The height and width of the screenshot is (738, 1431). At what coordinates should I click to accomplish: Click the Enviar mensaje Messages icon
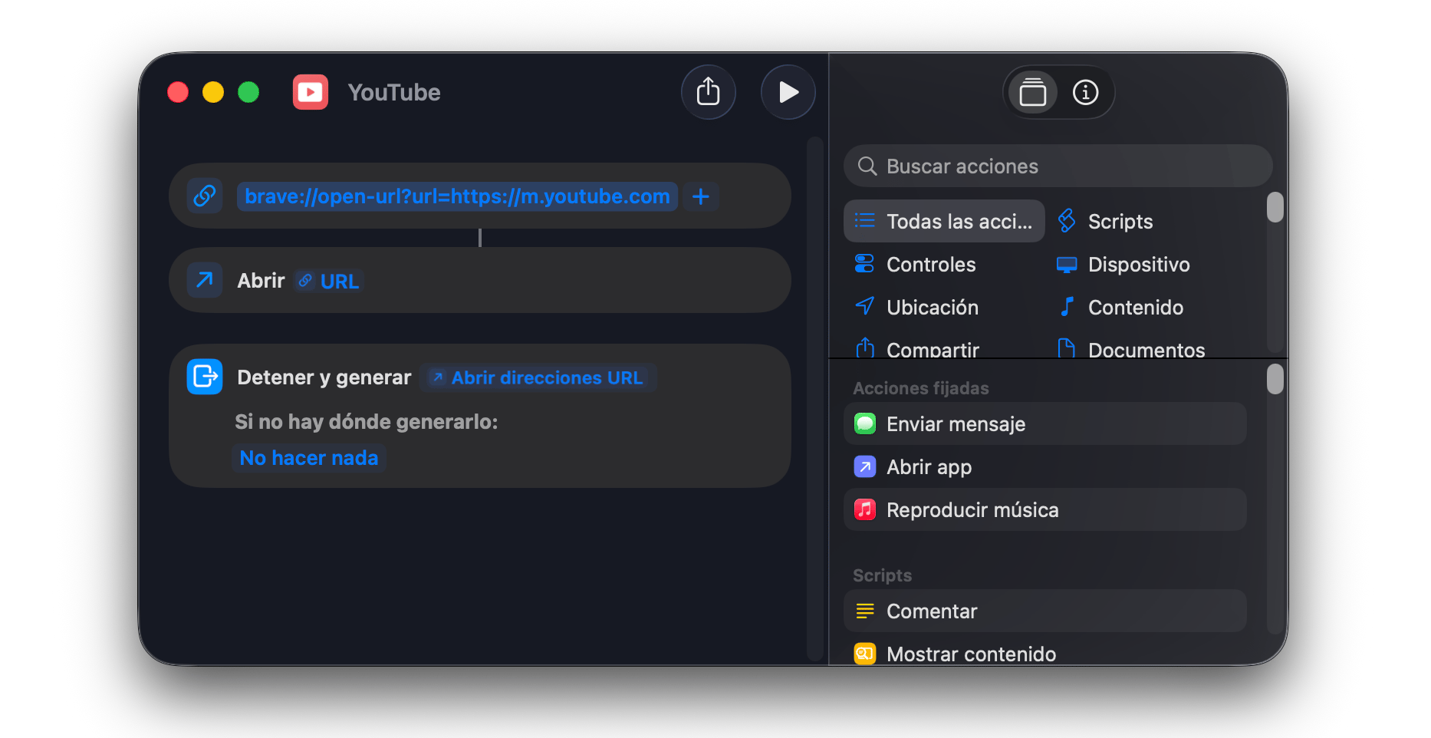tap(865, 423)
